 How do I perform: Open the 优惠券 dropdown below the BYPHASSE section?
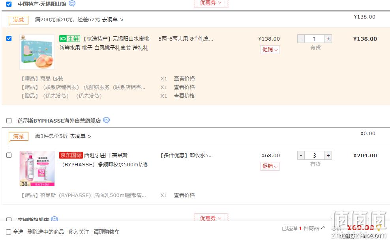211,218
